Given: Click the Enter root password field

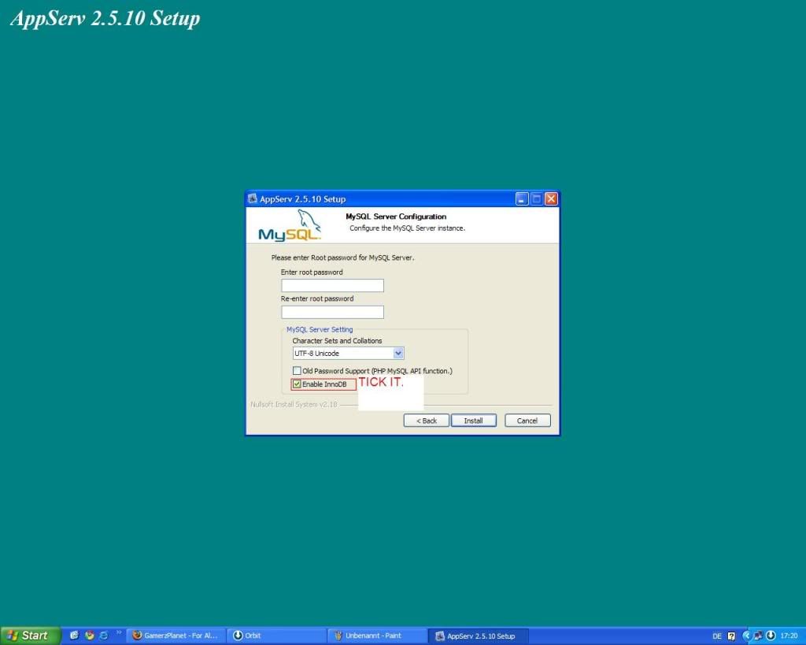Looking at the screenshot, I should (332, 285).
